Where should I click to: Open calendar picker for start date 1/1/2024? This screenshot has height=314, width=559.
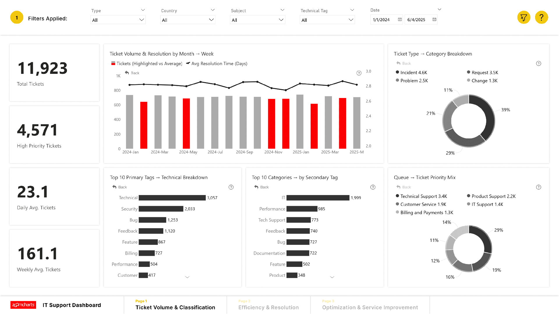click(400, 19)
